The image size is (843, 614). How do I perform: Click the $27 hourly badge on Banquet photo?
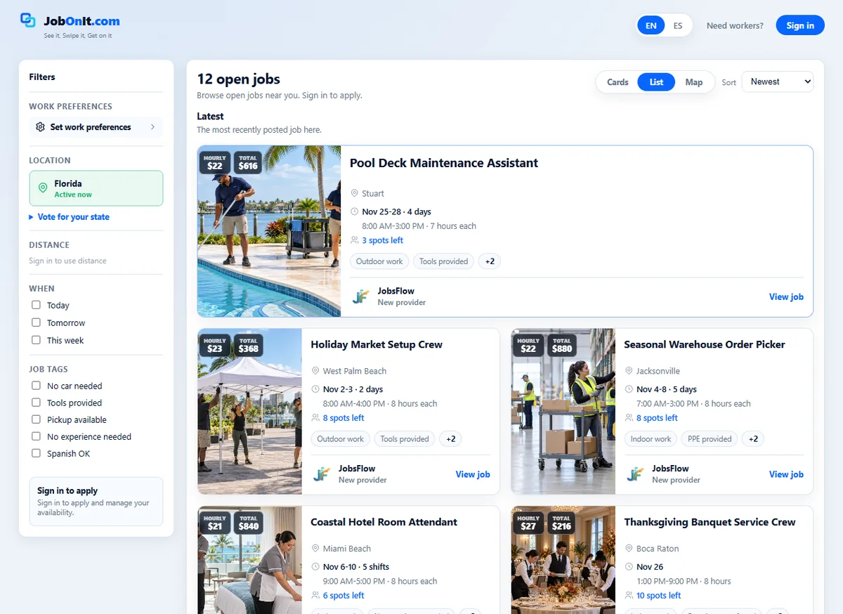coord(528,523)
